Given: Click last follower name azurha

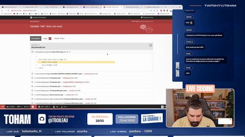Looking at the screenshot, I should 82,131.
